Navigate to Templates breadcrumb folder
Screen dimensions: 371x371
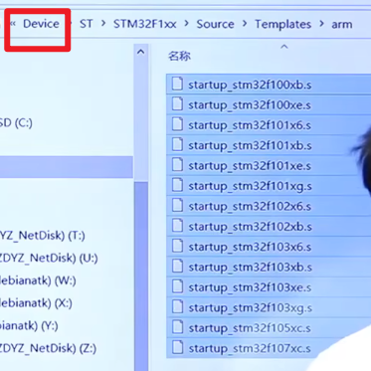point(283,24)
